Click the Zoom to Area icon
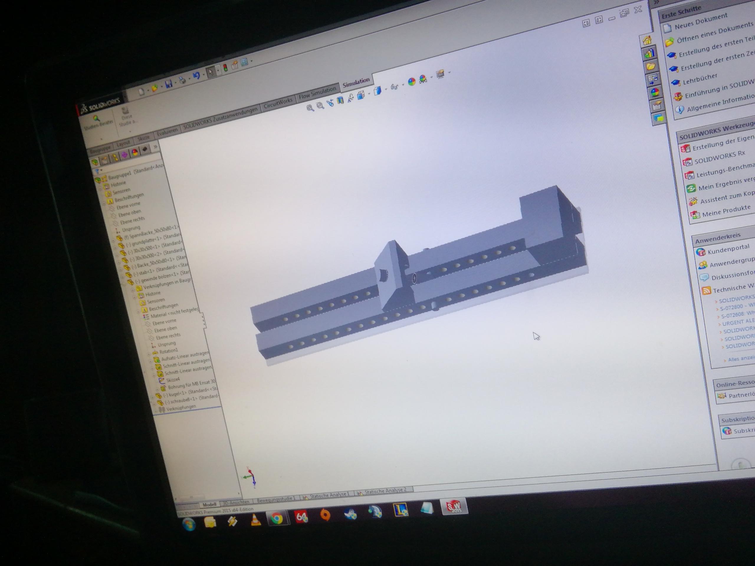 pos(320,106)
